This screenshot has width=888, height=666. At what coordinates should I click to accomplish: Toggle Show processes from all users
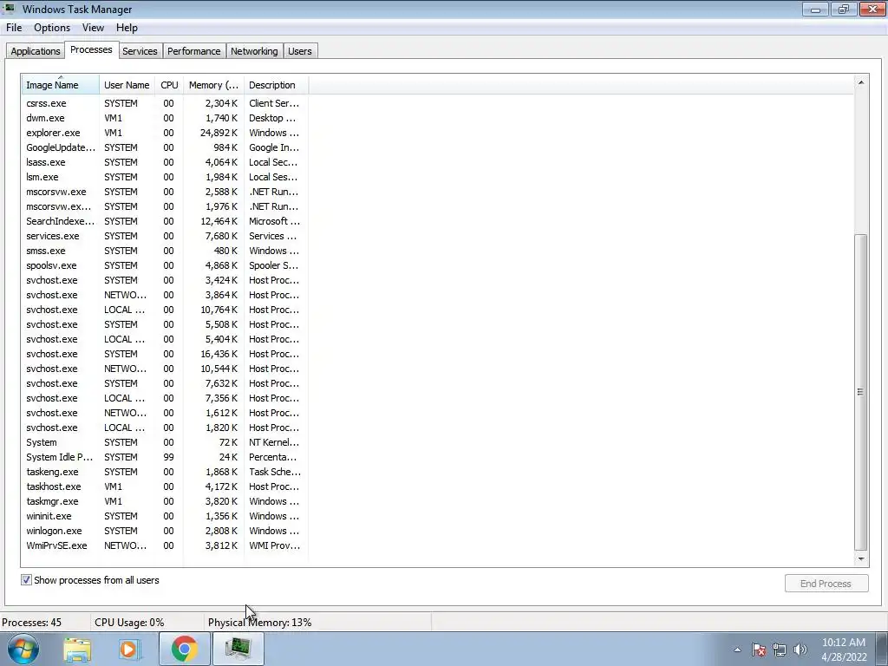[26, 580]
